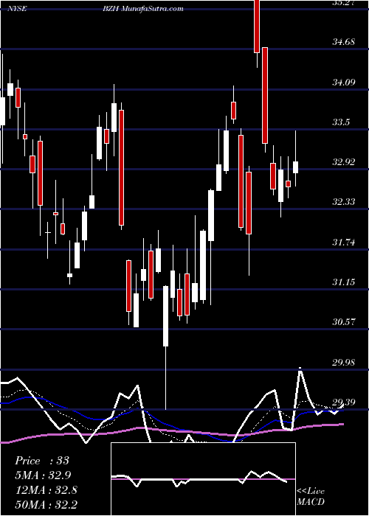Click the 31.74 price axis label

pos(344,243)
